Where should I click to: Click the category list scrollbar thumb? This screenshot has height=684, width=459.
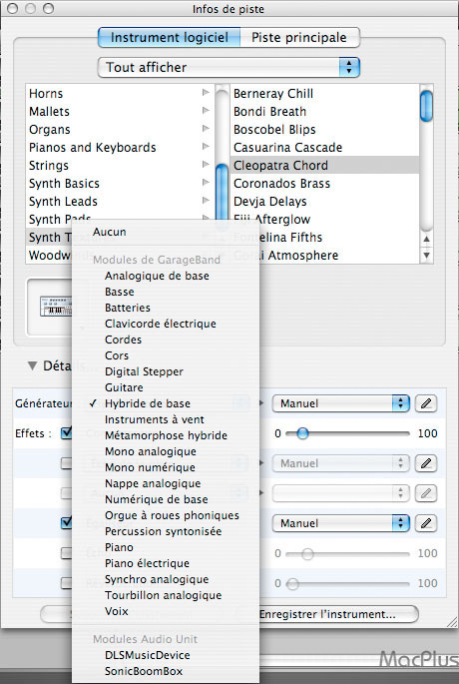223,192
